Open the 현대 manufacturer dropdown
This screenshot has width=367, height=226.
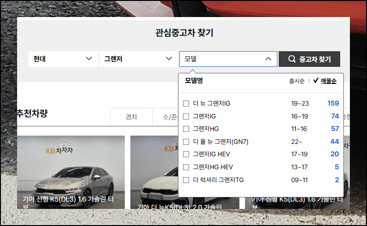coord(63,59)
